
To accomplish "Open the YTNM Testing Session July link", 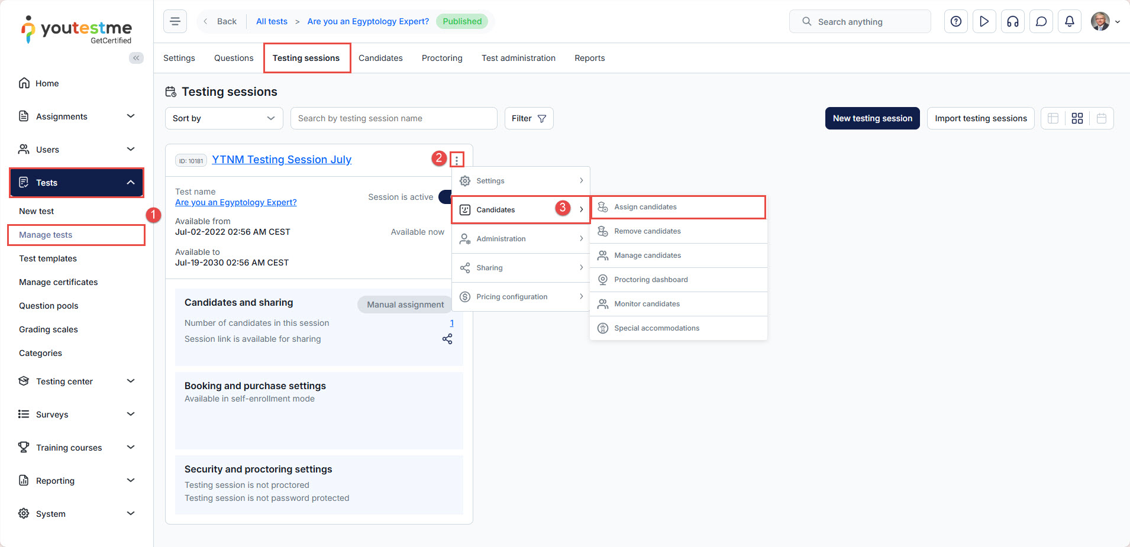I will coord(282,160).
